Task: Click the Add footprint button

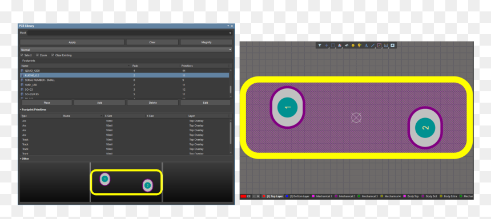Action: click(99, 103)
